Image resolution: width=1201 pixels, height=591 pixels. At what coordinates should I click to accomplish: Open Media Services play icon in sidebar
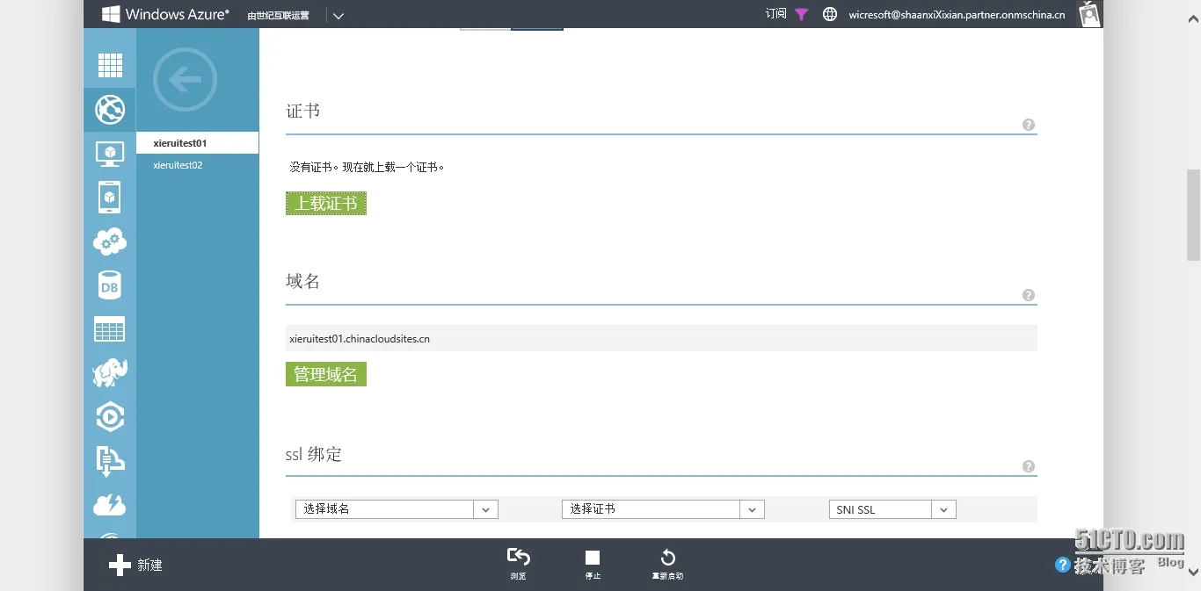coord(110,417)
